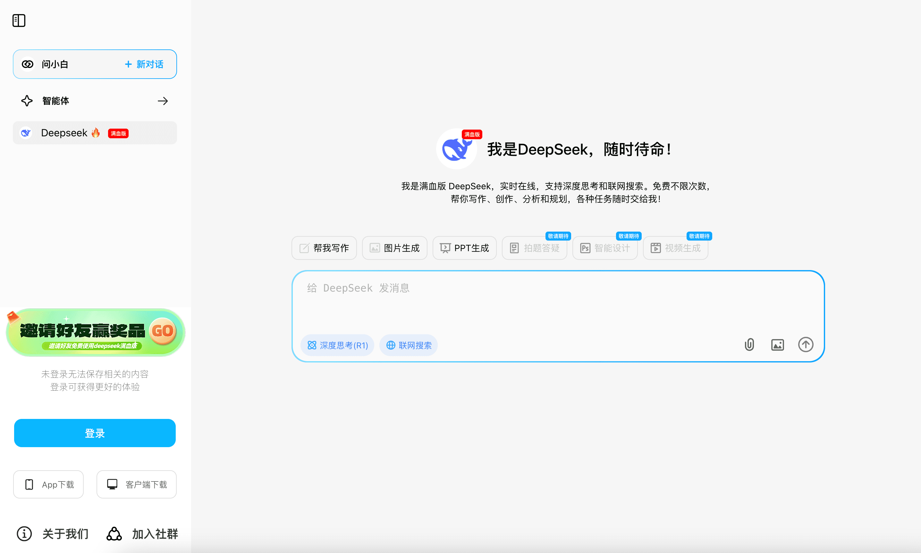Expand 智能体 with the arrow
921x553 pixels.
click(163, 101)
